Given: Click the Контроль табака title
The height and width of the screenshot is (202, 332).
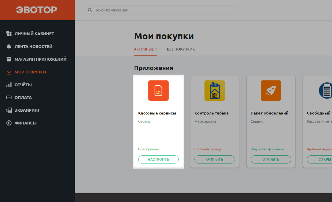Looking at the screenshot, I should [211, 113].
